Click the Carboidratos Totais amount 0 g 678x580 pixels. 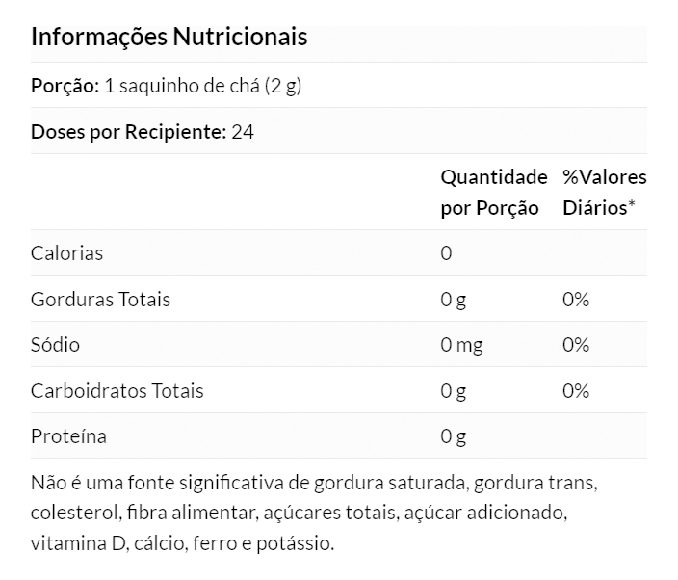pos(453,391)
